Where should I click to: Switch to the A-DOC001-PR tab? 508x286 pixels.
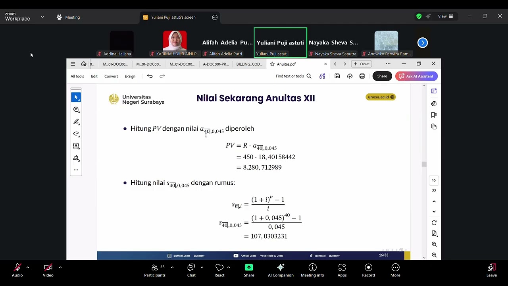(216, 64)
